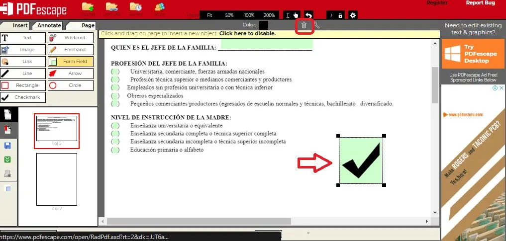
Task: Open page thumbnail 2 of 2
Action: point(57,179)
